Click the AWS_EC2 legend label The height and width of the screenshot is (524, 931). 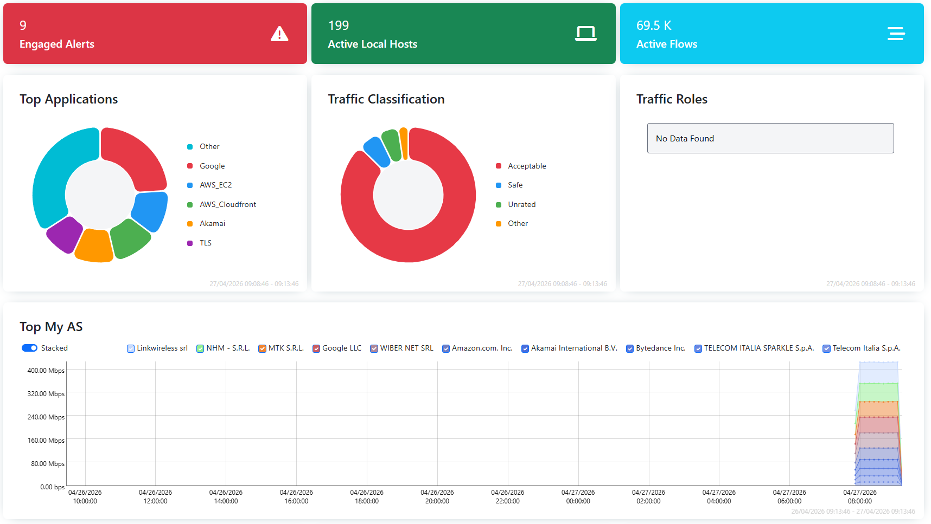point(215,185)
